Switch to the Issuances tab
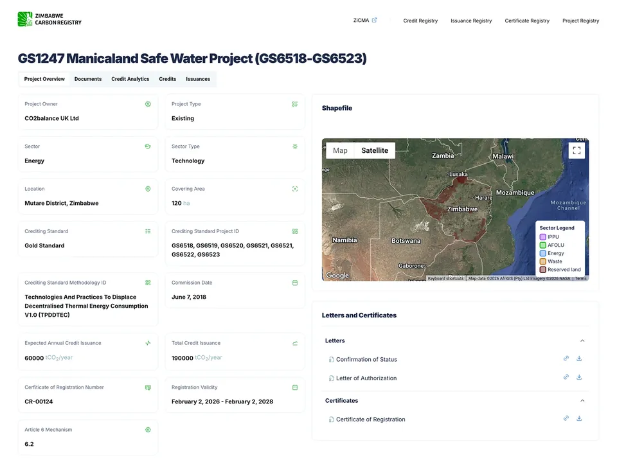Image resolution: width=617 pixels, height=467 pixels. tap(198, 79)
